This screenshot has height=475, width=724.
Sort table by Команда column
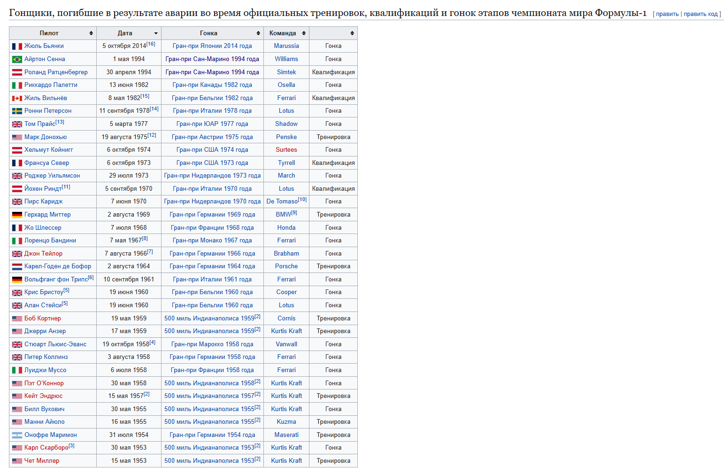(x=286, y=33)
